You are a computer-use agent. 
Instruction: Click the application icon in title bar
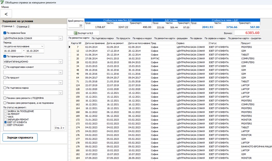[x=2, y=2]
